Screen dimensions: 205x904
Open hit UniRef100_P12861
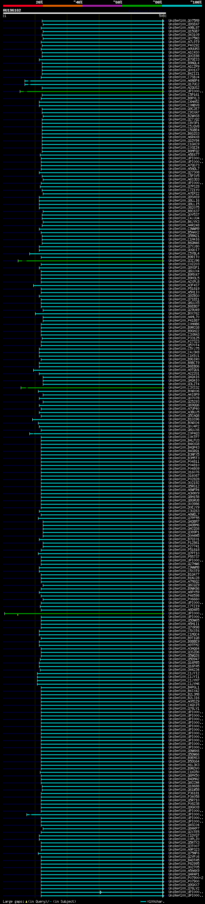point(184,543)
